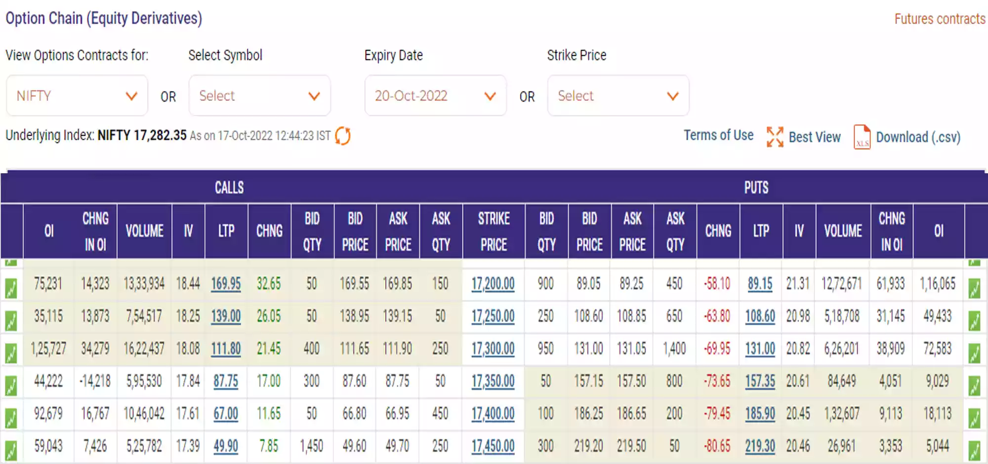
Task: Click calls IV value 18.44
Action: pyautogui.click(x=188, y=284)
